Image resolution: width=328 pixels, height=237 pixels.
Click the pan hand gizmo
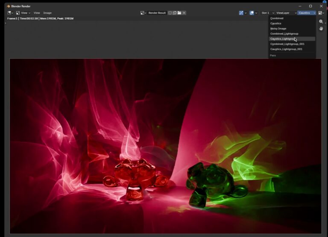(x=321, y=29)
